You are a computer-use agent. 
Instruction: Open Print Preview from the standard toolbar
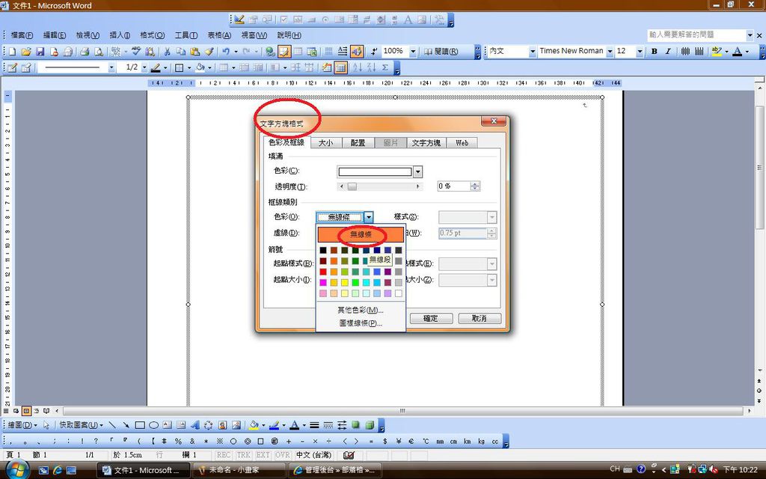point(99,52)
